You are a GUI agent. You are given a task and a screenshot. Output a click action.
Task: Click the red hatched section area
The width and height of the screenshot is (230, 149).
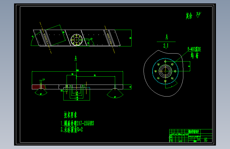click(38, 87)
